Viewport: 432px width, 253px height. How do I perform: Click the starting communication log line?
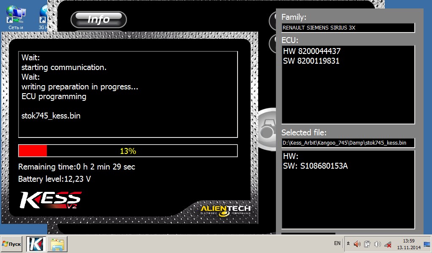point(64,67)
